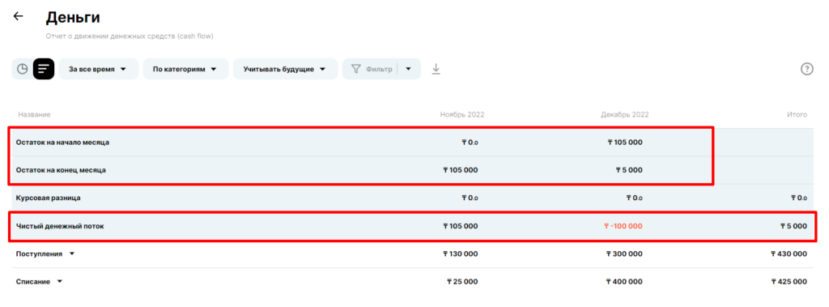
Task: Select the 'Курсовая разница' row label
Action: click(x=48, y=198)
